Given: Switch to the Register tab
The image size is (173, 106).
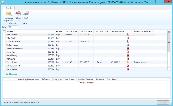Looking at the screenshot, I should pos(9,8).
